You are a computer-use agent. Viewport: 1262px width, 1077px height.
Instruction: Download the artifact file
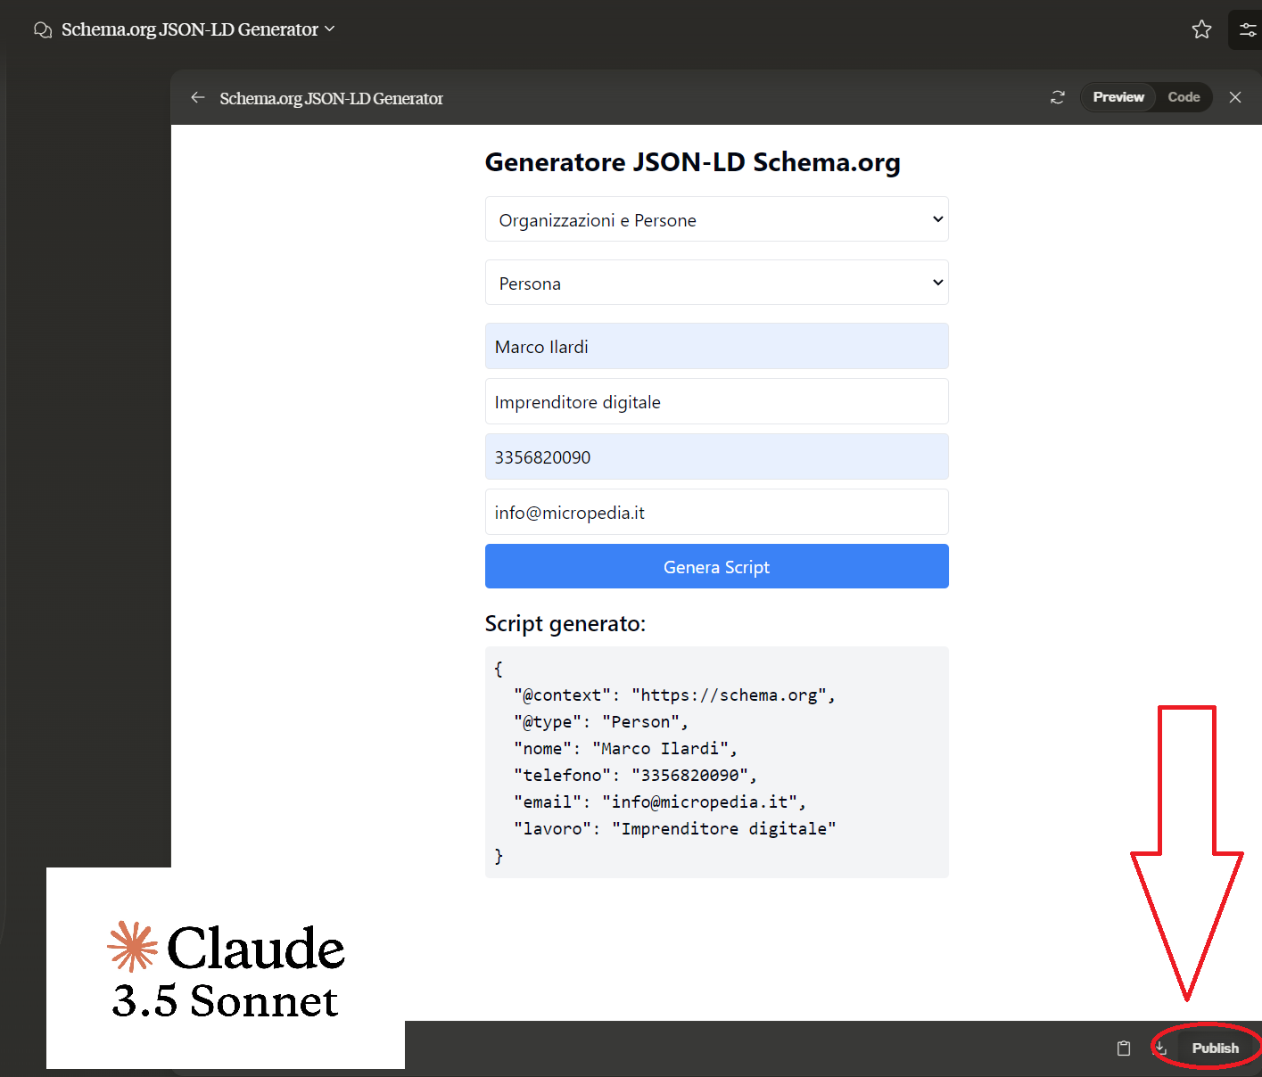point(1160,1048)
